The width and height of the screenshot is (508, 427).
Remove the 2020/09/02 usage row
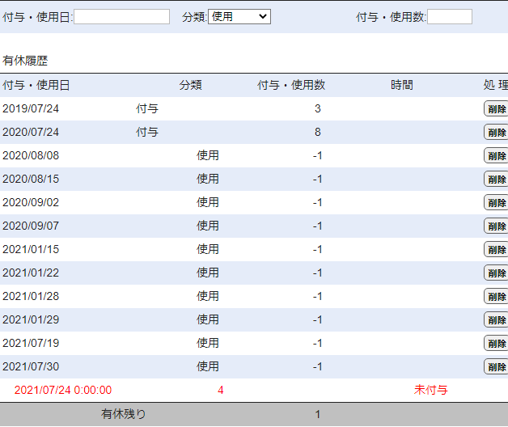point(496,203)
